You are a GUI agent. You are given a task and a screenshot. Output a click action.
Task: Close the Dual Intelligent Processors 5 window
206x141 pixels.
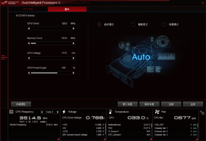203,3
